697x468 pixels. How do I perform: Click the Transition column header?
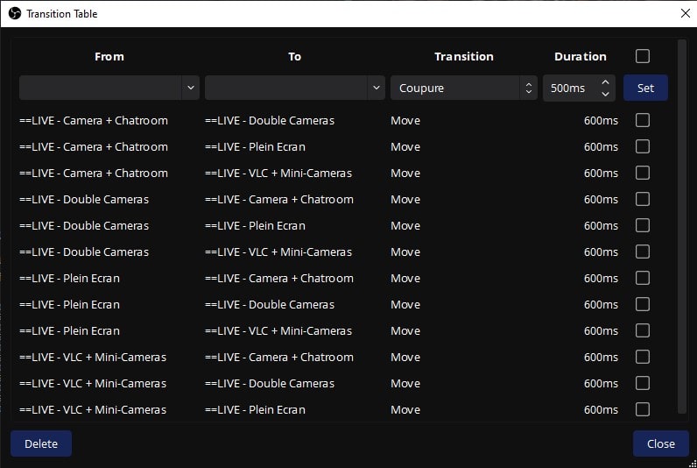[x=463, y=56]
